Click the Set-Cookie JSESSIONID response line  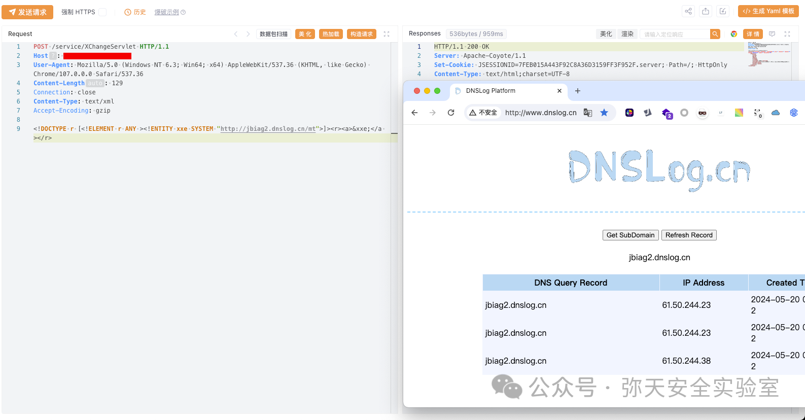click(581, 65)
